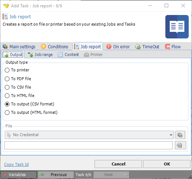This screenshot has height=179, width=192.
Task: Follow the Copy Task Id link
Action: pos(16,164)
